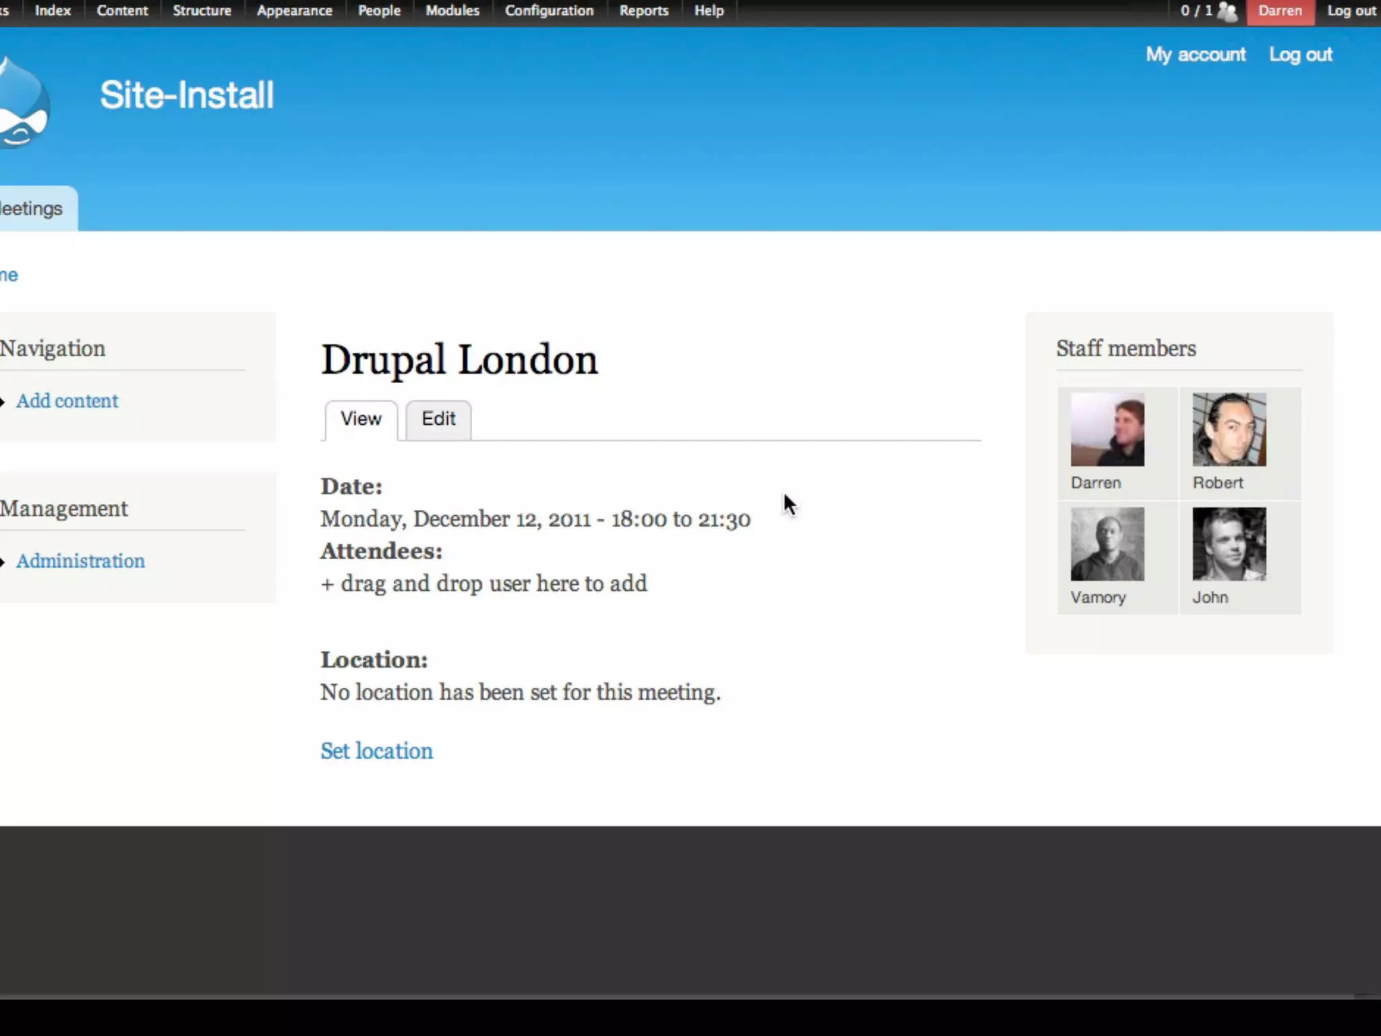Screen dimensions: 1381x1036
Task: Click the users icon beside 0 / 1
Action: [1228, 11]
